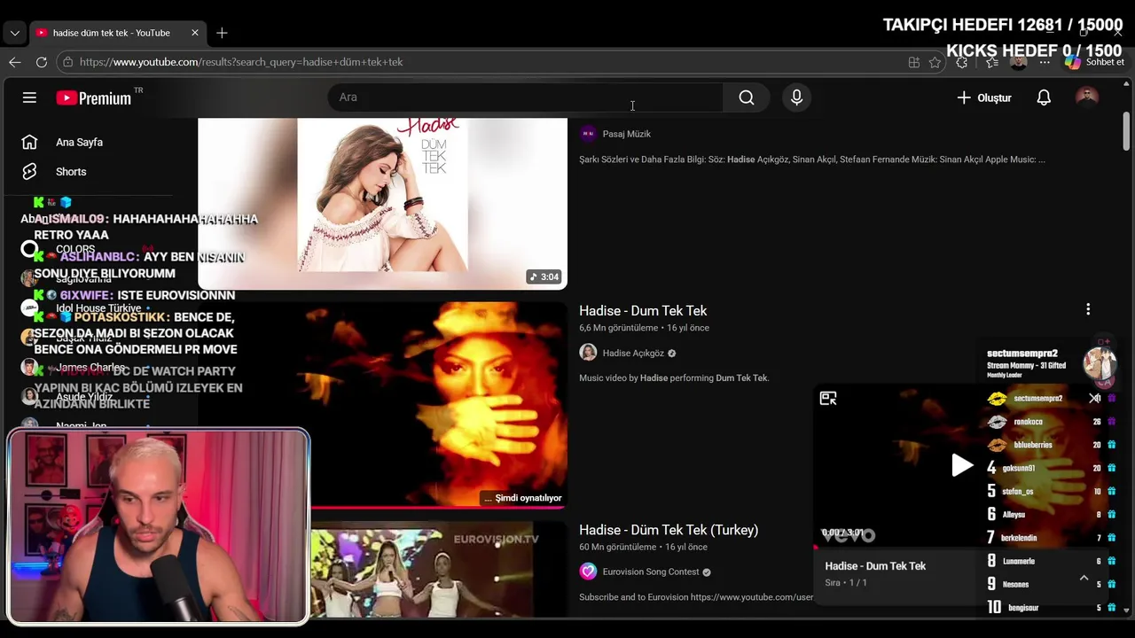Open Hadise - Dum Tek Tek video title
1135x638 pixels.
pyautogui.click(x=643, y=311)
